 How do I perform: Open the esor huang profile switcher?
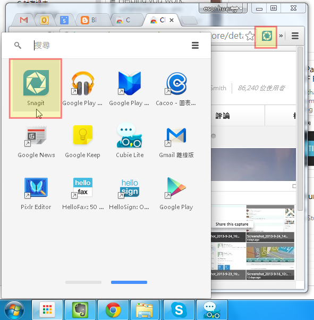tap(223, 8)
